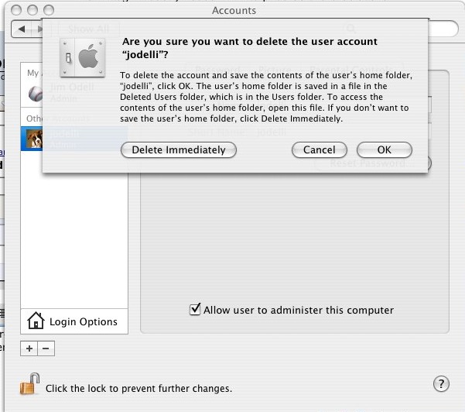Switch to the Parental Controls tab
Screen dimensions: 465x412
click(x=351, y=70)
